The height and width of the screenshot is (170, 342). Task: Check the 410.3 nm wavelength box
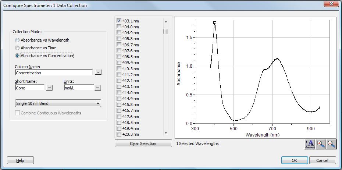[119, 68]
